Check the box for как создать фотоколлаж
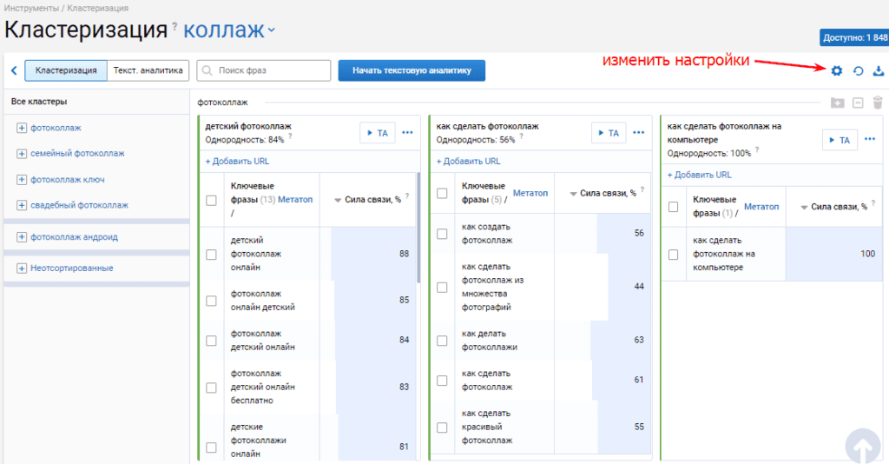This screenshot has height=464, width=889. point(442,234)
